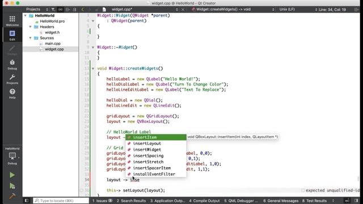Run the project with green play button
363x204 pixels.
tap(12, 175)
